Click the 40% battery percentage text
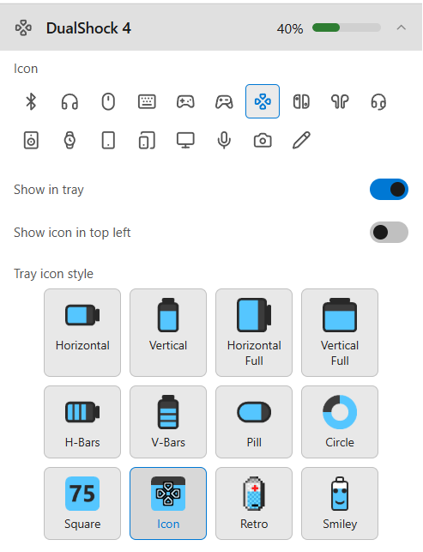 tap(290, 28)
